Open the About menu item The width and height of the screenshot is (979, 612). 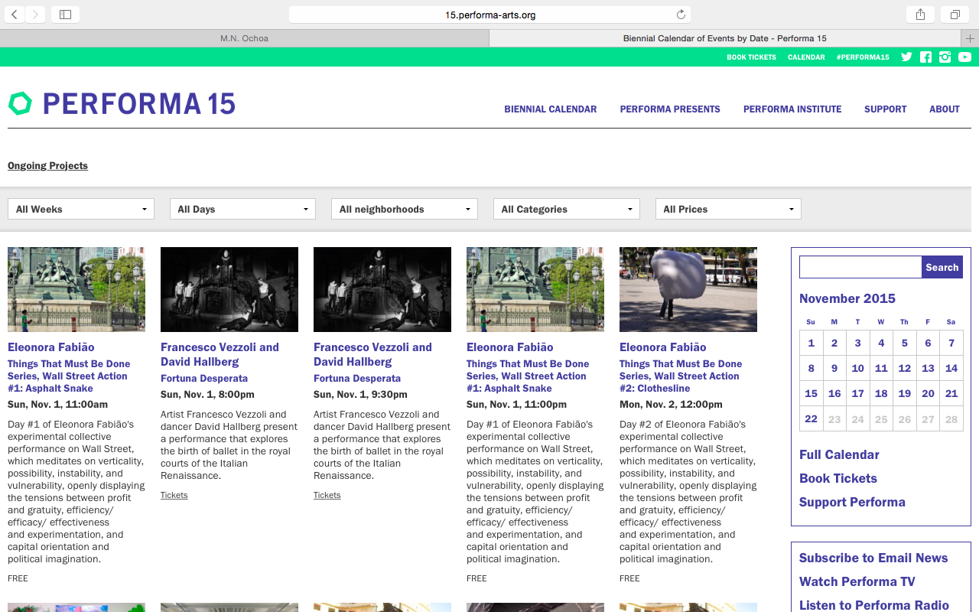pos(945,109)
